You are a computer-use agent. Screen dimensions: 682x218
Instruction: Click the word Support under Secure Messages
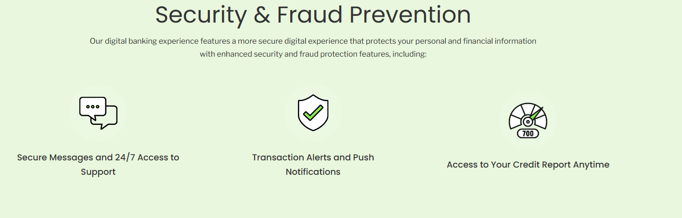pyautogui.click(x=98, y=172)
